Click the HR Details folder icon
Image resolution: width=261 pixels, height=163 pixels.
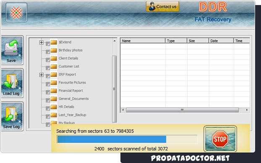point(54,107)
